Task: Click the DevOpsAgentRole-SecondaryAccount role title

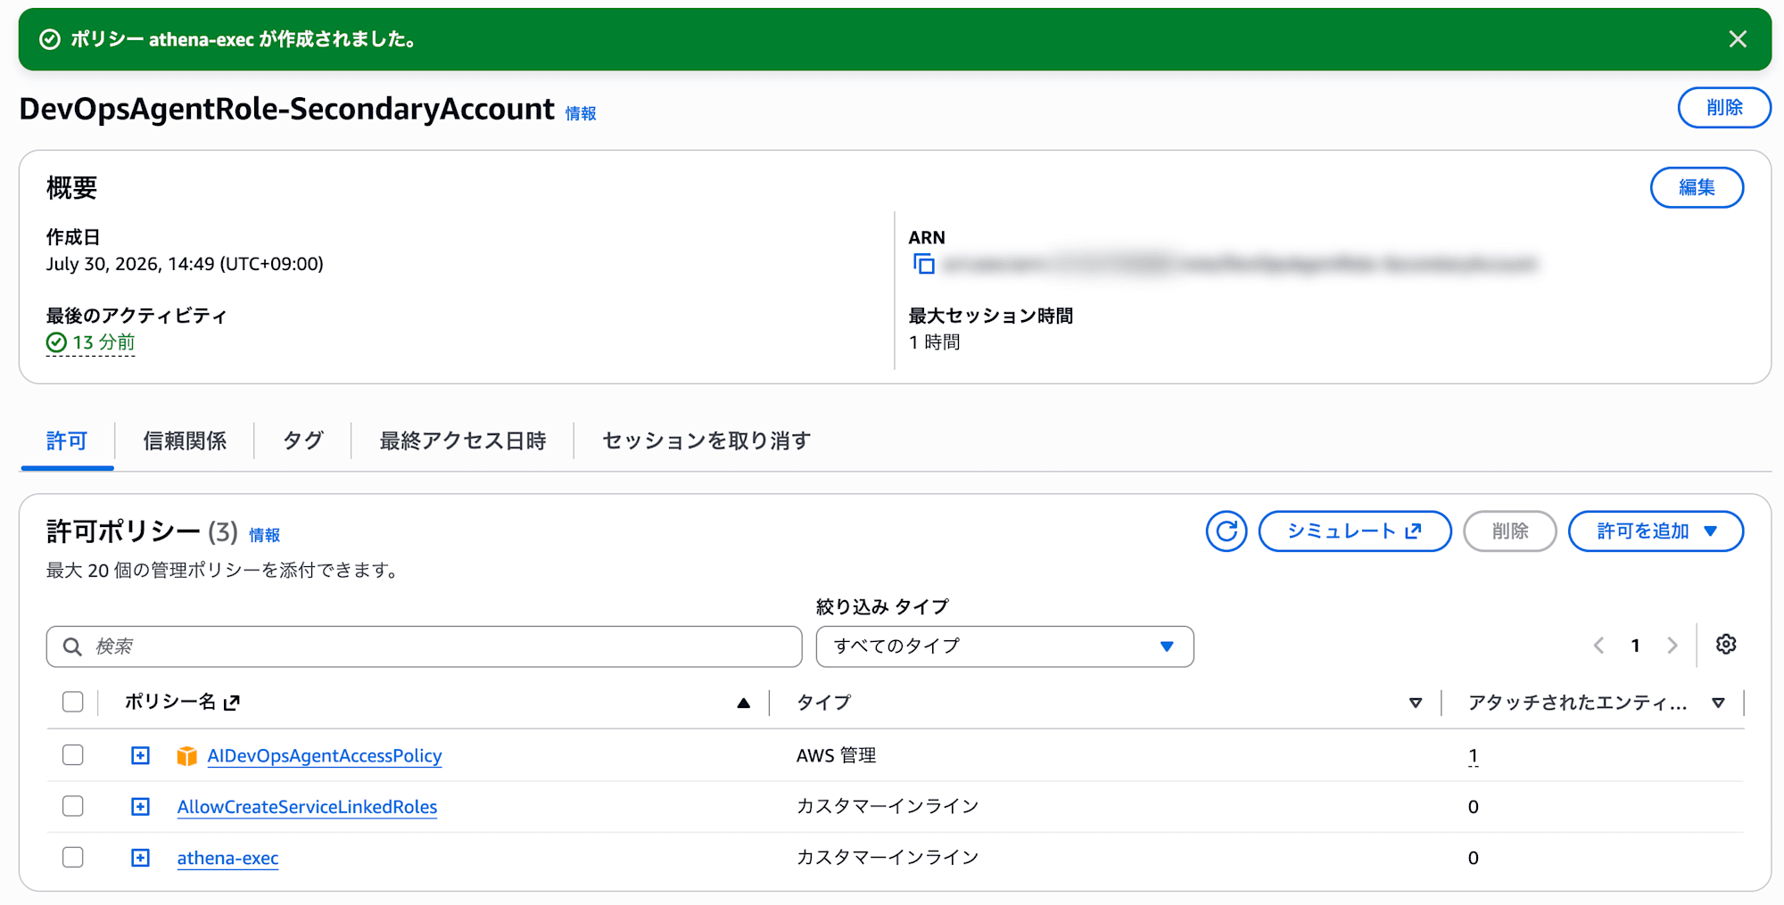Action: (286, 109)
